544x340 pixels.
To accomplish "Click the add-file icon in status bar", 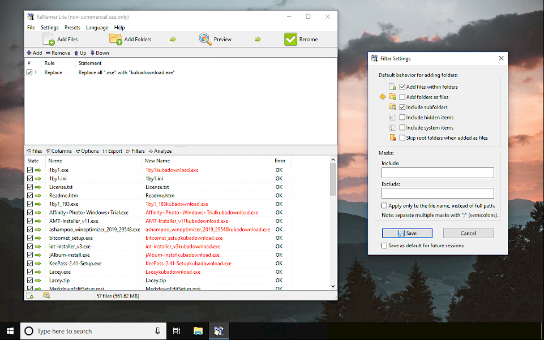I will click(30, 296).
